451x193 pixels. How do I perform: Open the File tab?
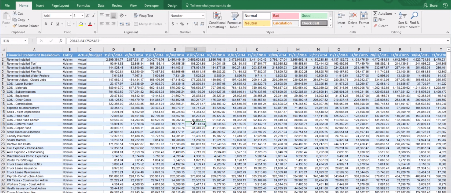pos(7,5)
